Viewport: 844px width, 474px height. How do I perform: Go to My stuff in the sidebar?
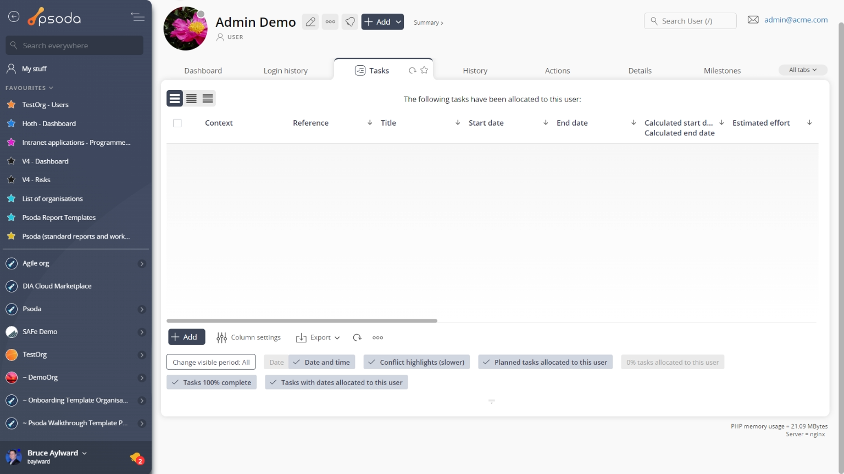pyautogui.click(x=34, y=69)
